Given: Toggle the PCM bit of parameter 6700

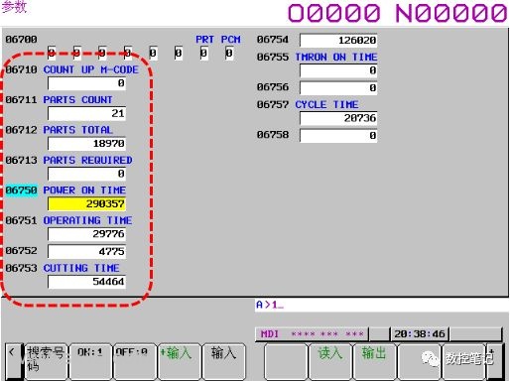Looking at the screenshot, I should click(229, 53).
